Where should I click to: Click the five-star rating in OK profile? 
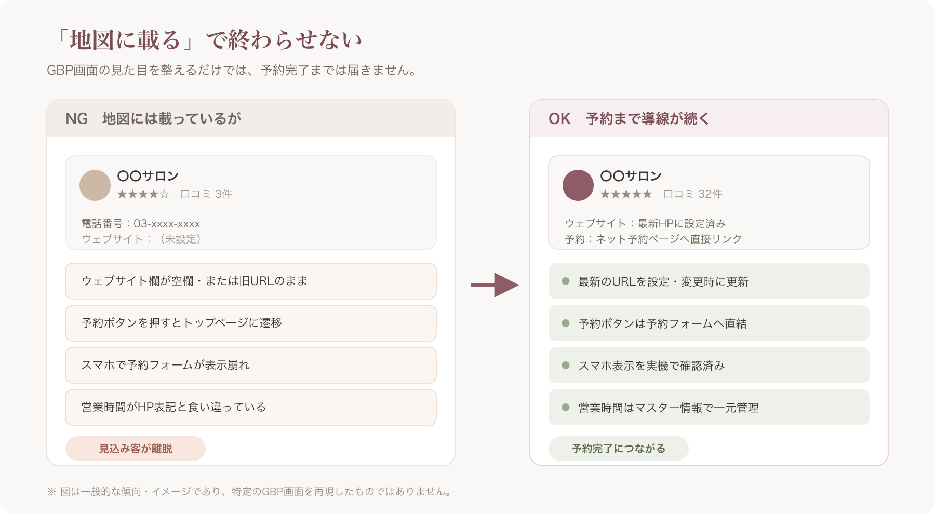626,194
